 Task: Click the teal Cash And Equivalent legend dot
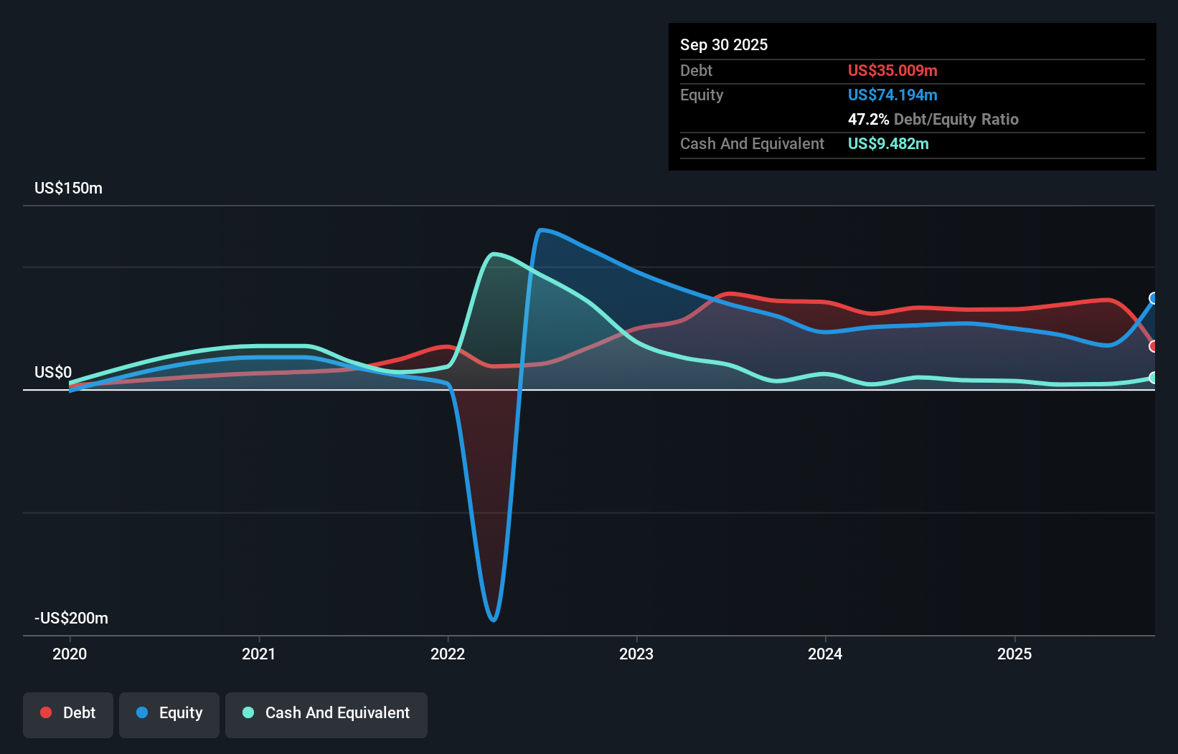248,712
